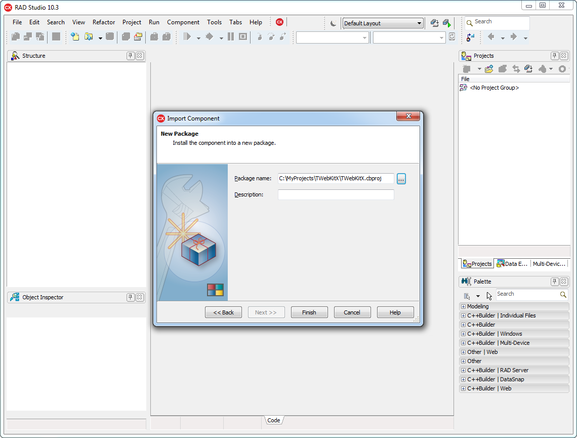The height and width of the screenshot is (438, 577).
Task: Open the Tools menu
Action: point(214,22)
